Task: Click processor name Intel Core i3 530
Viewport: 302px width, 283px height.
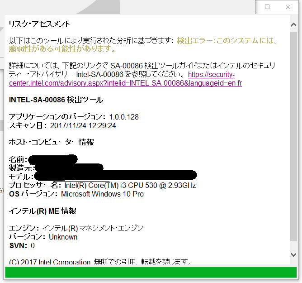Action: click(x=130, y=185)
